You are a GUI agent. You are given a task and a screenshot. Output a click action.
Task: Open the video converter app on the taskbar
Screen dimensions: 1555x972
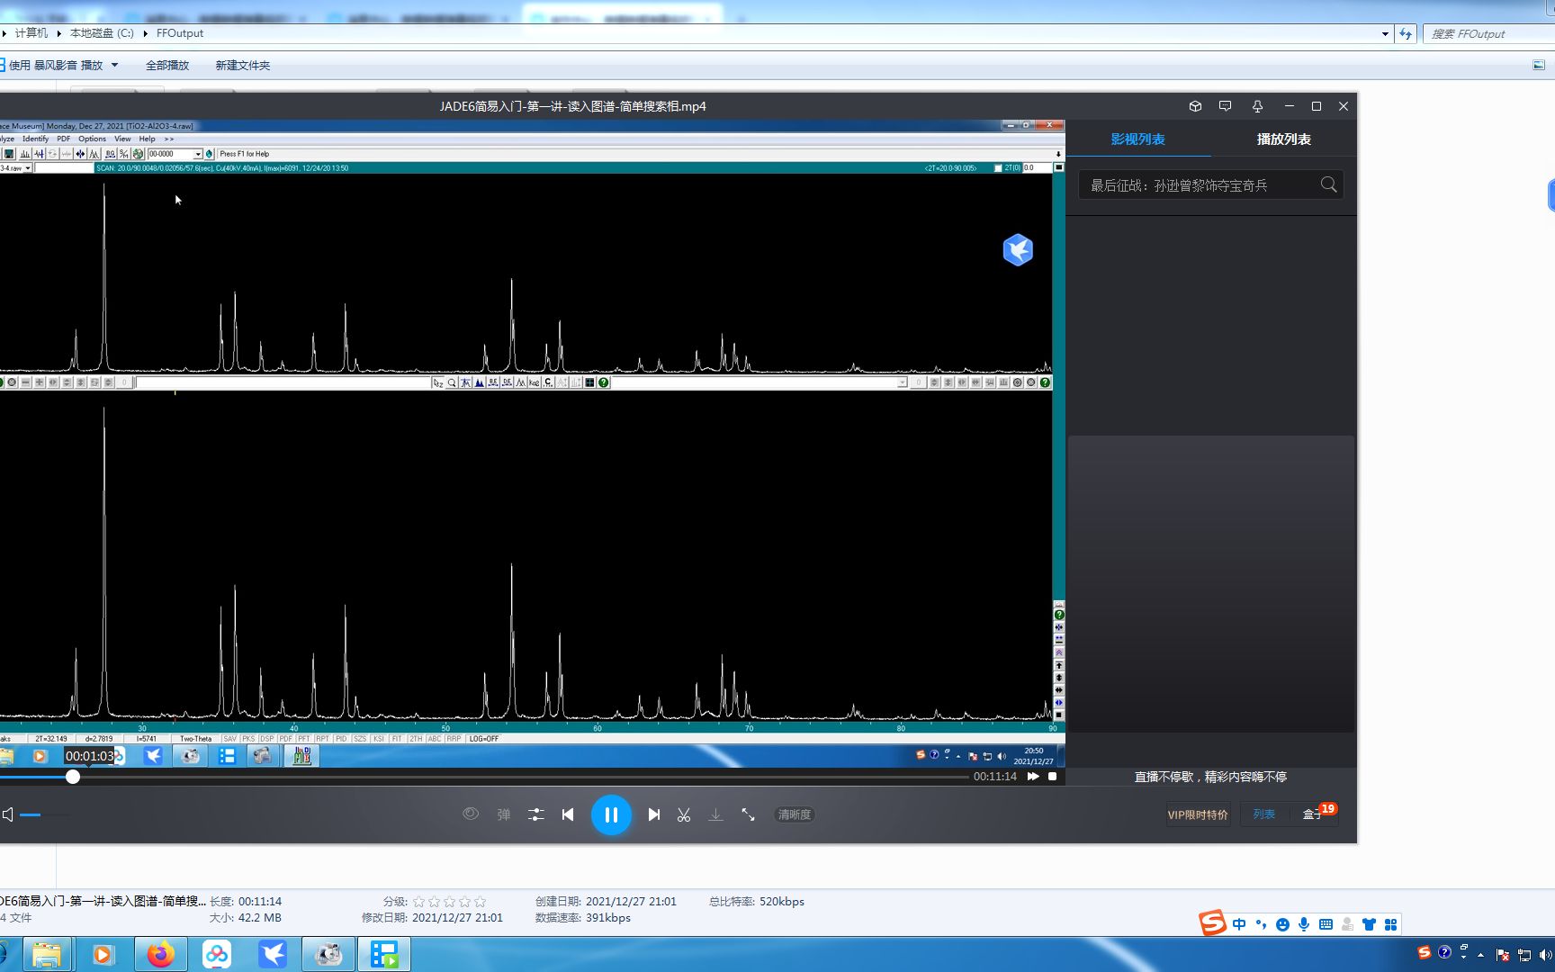point(384,954)
